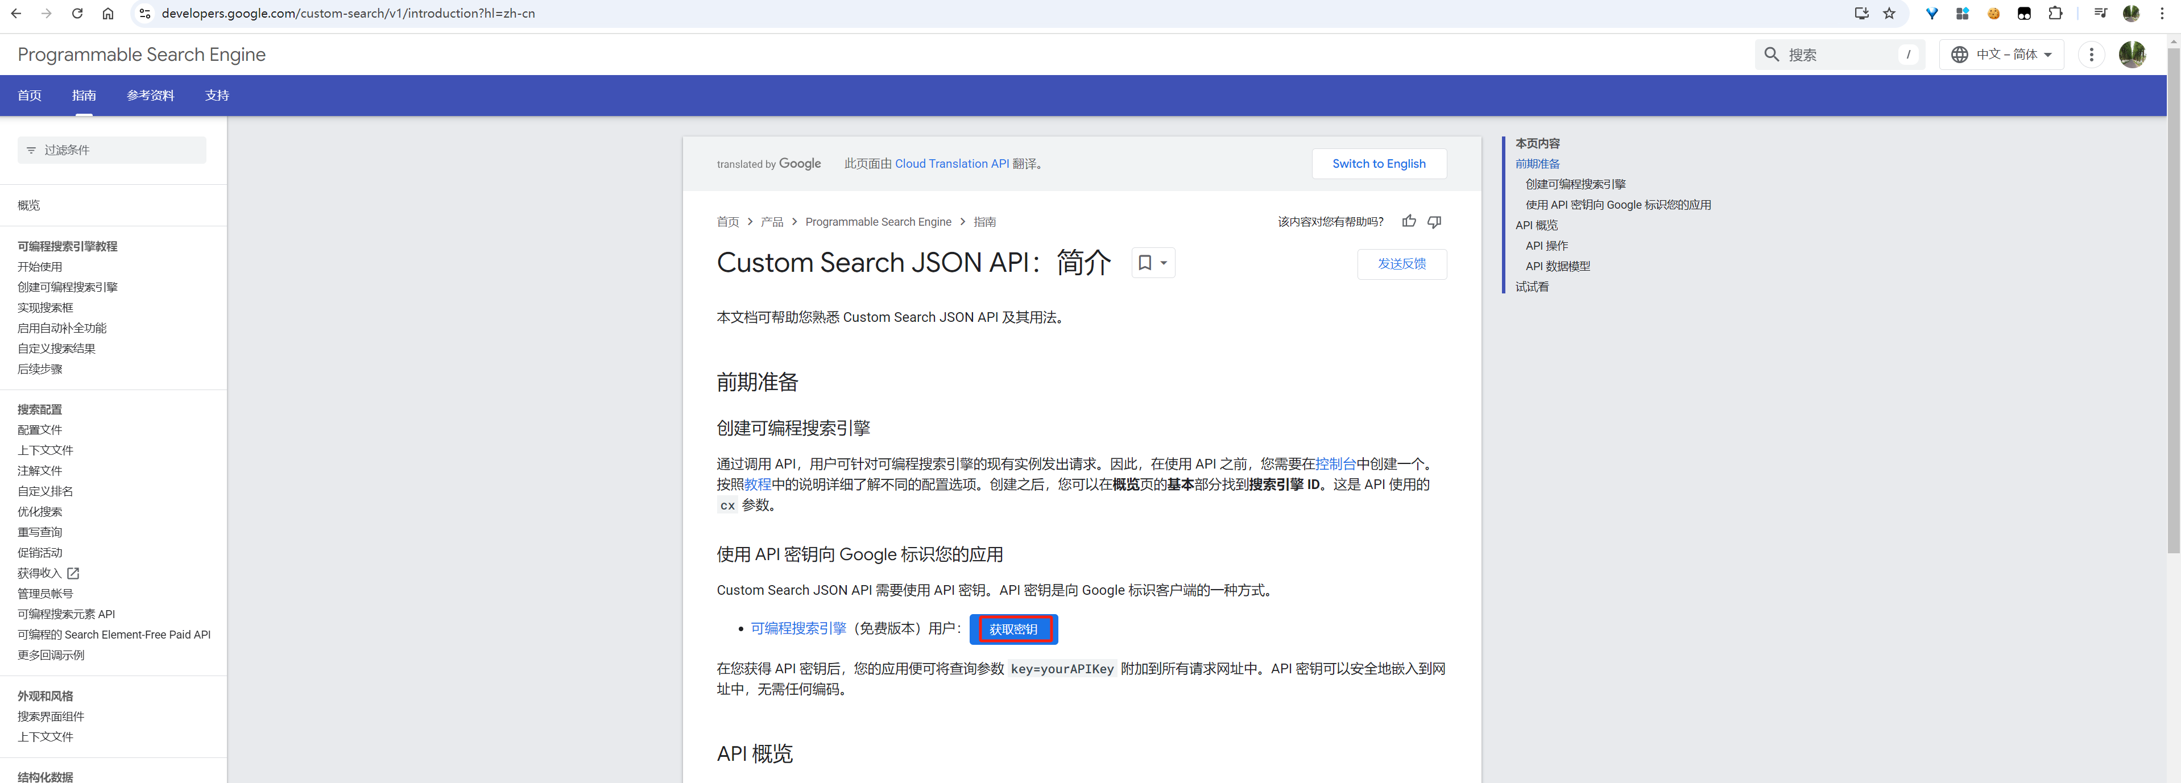Open the three-dot menu beside language selector
The width and height of the screenshot is (2181, 783).
tap(2091, 54)
